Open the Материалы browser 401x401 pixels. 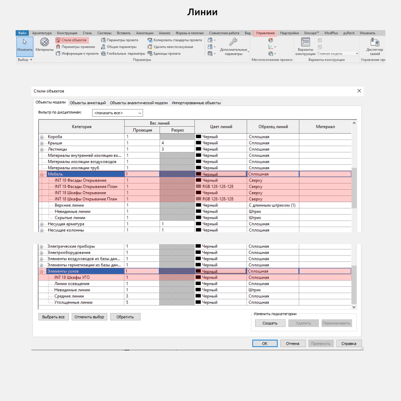(x=45, y=45)
